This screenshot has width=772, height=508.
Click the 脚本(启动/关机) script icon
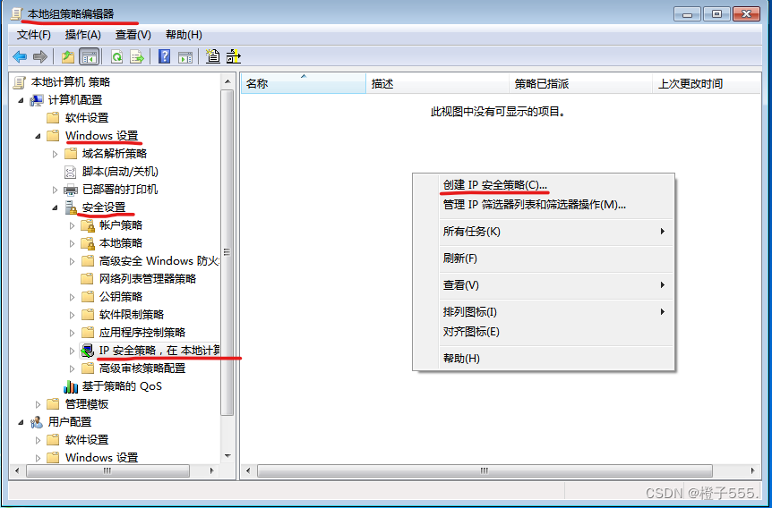71,172
